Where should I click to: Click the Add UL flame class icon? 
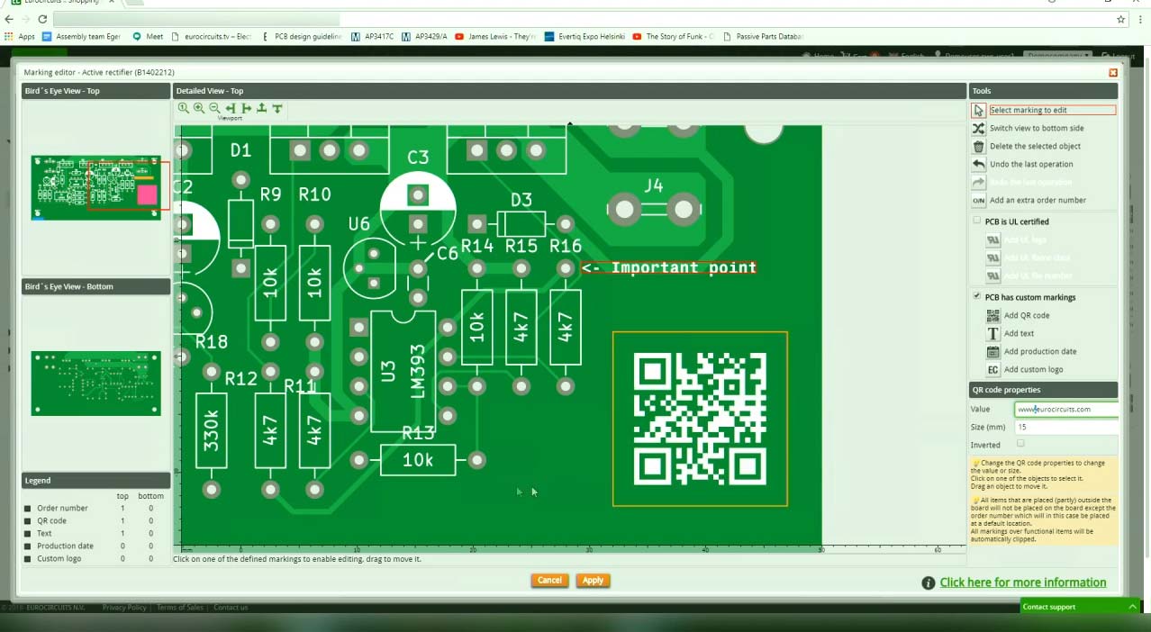(992, 258)
